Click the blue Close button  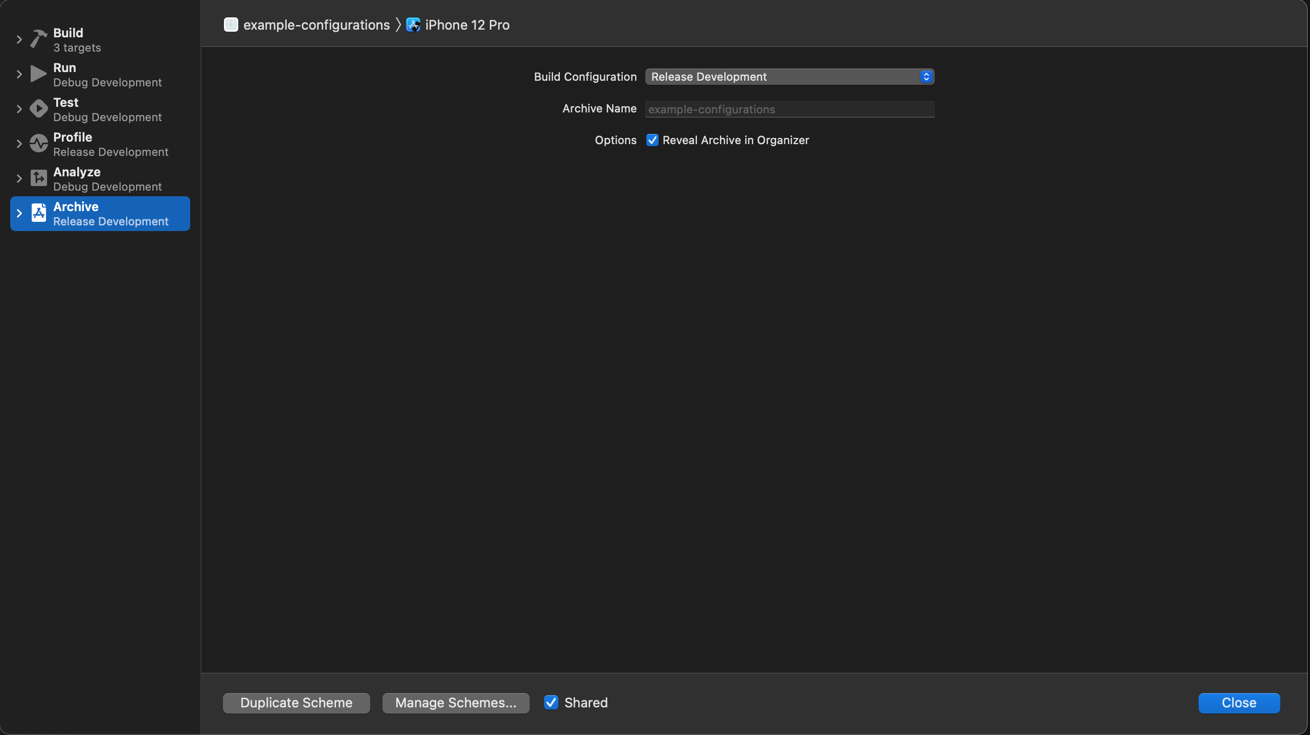coord(1238,702)
